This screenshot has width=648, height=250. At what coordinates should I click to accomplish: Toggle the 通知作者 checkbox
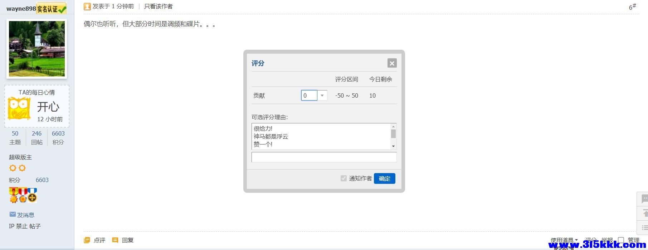[x=344, y=178]
